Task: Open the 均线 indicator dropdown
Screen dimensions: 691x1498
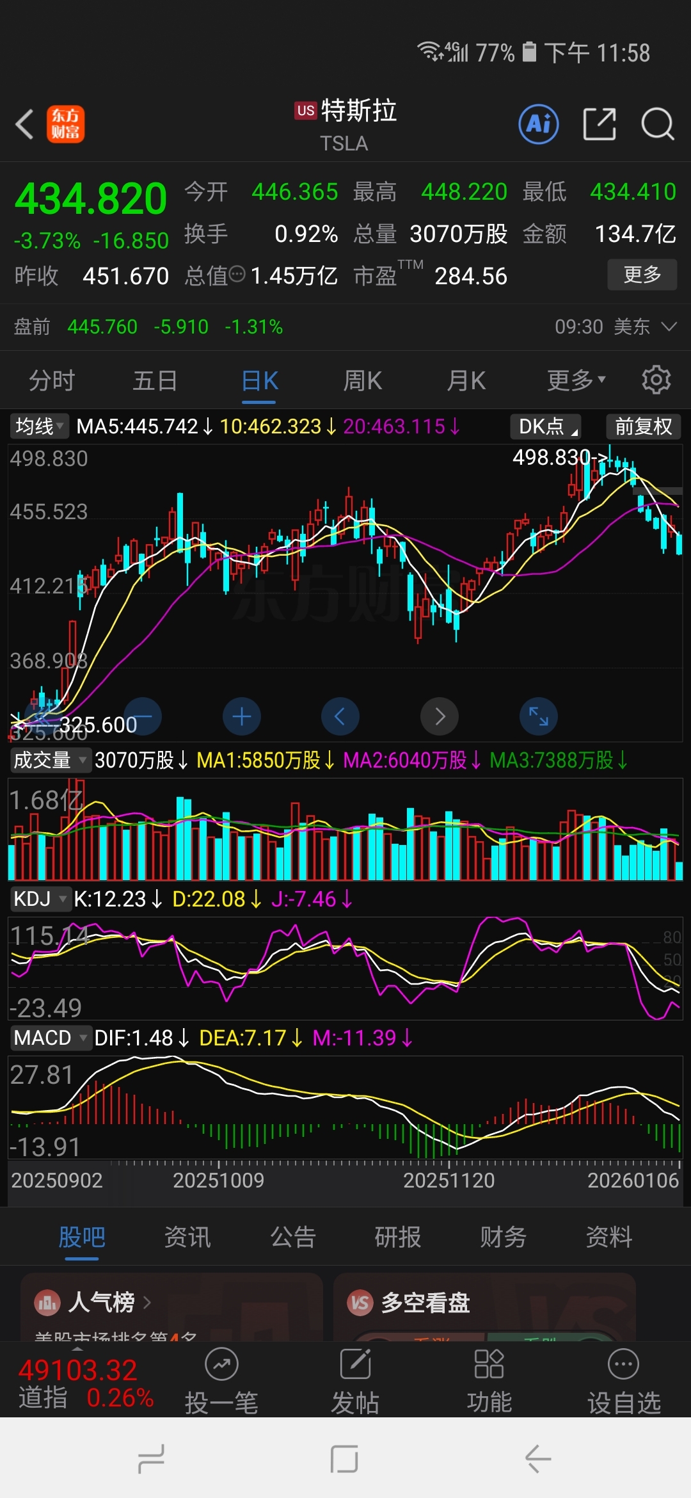Action: pyautogui.click(x=40, y=426)
